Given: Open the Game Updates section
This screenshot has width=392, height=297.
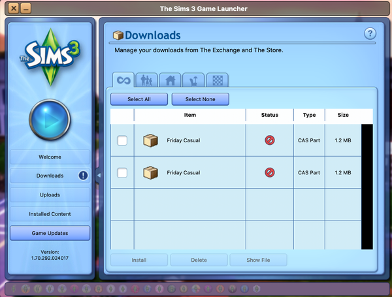Looking at the screenshot, I should coord(50,232).
